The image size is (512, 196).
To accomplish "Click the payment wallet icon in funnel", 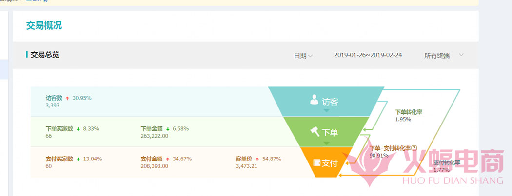I will coord(316,162).
